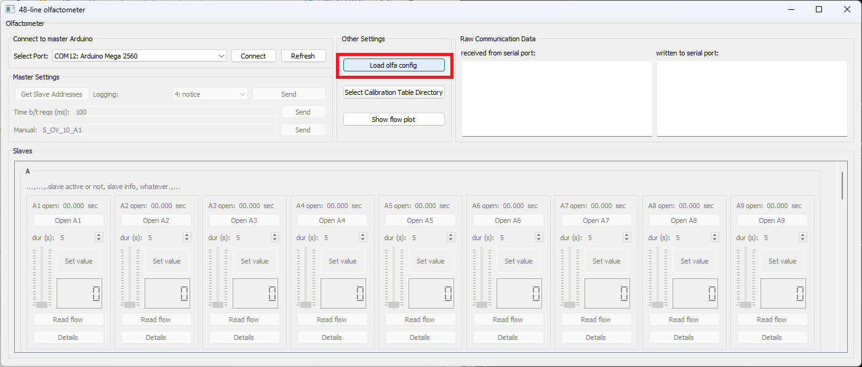Click the received from serial port box
Viewport: 862px width, 367px height.
tap(557, 99)
